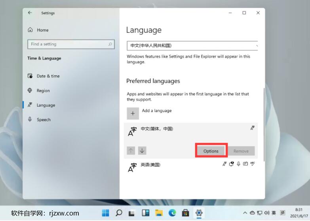This screenshot has width=310, height=221.
Task: Select Language in the sidebar
Action: [x=42, y=105]
